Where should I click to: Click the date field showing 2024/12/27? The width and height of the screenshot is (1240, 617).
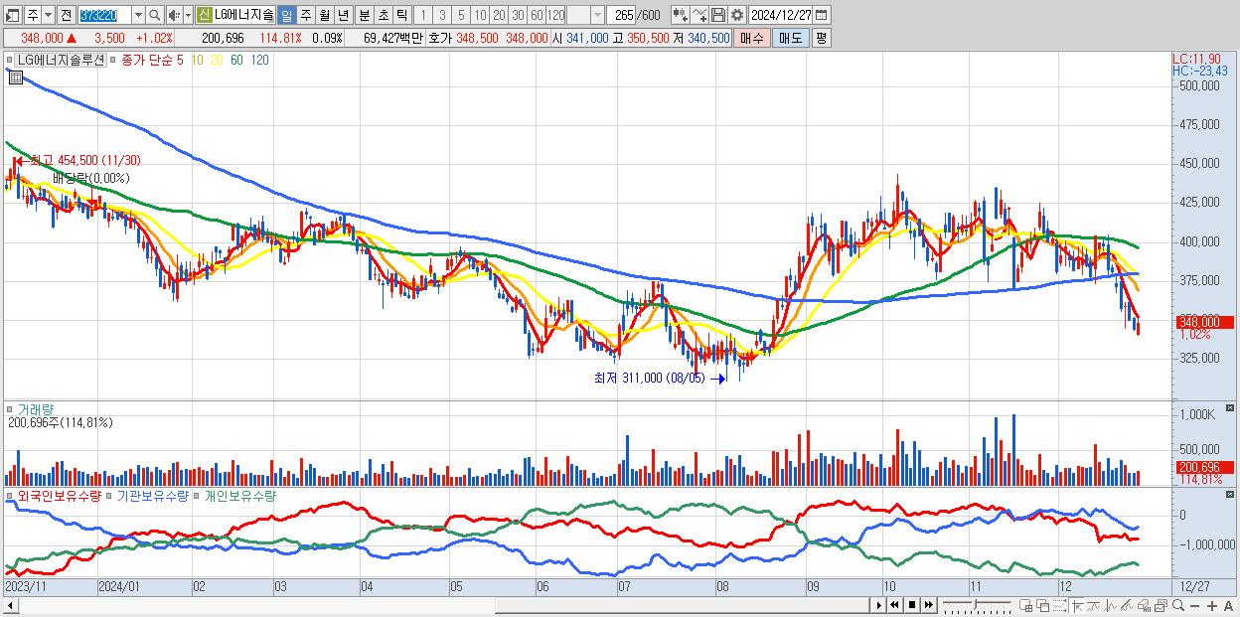[780, 15]
